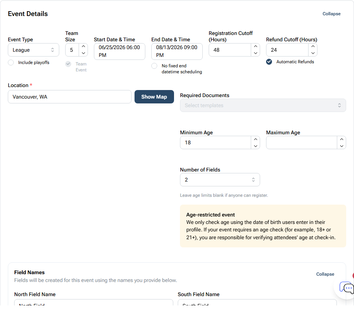Decrease Team Size with down arrow
Image resolution: width=354 pixels, height=327 pixels.
point(83,53)
